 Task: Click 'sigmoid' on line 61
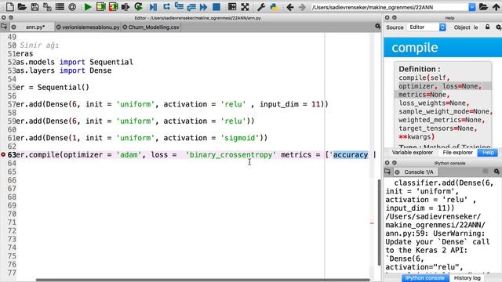(241, 138)
